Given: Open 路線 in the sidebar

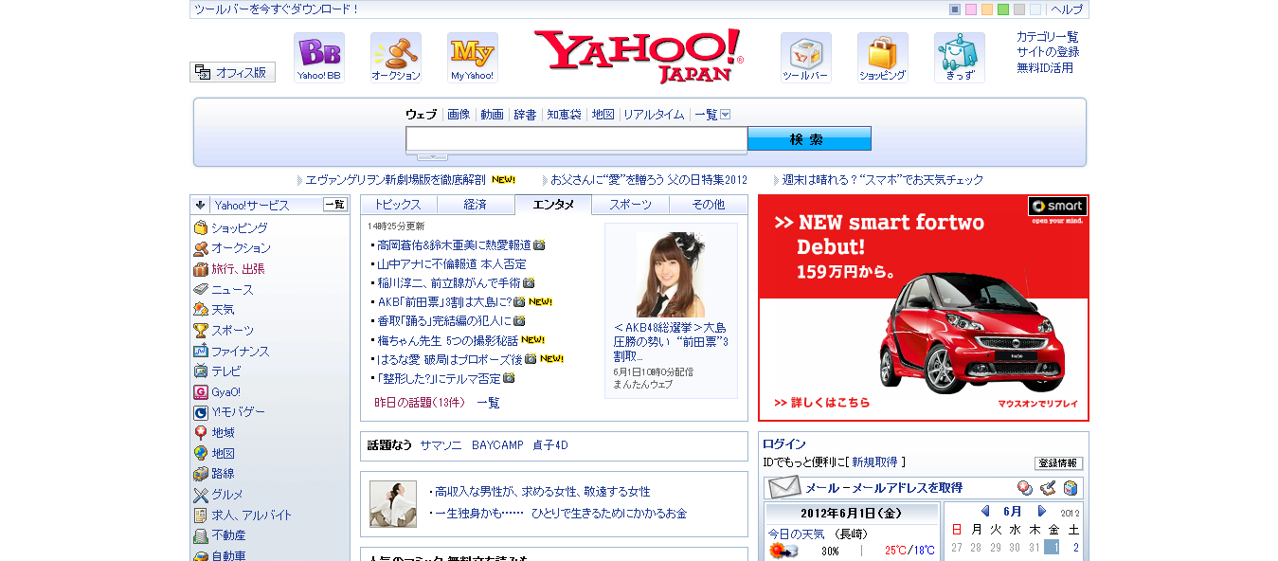Looking at the screenshot, I should click(x=223, y=474).
